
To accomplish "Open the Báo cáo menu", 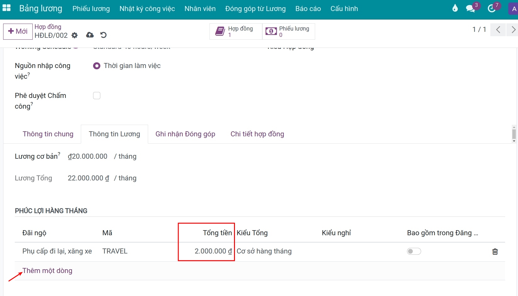I will click(308, 9).
